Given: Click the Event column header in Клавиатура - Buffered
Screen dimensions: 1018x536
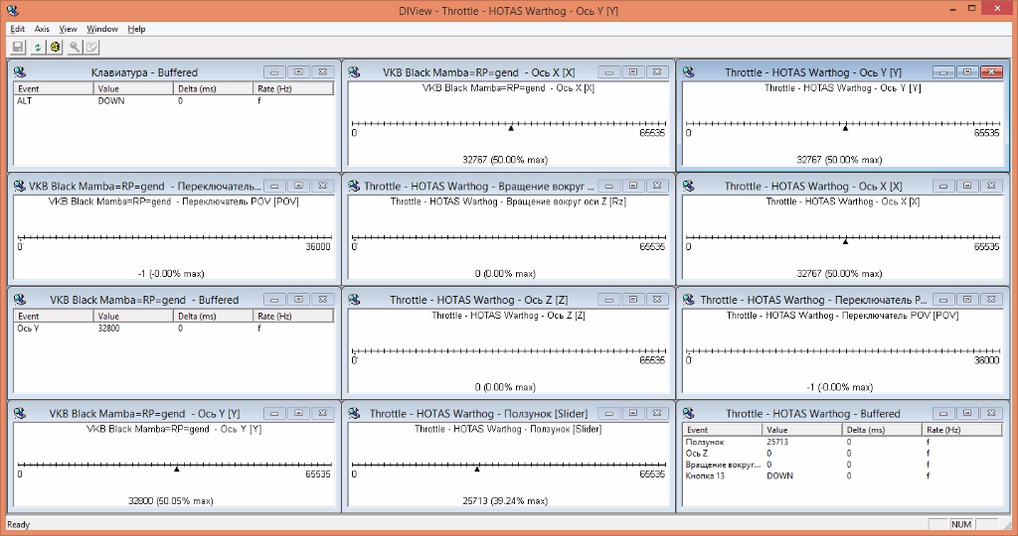Looking at the screenshot, I should [x=54, y=88].
